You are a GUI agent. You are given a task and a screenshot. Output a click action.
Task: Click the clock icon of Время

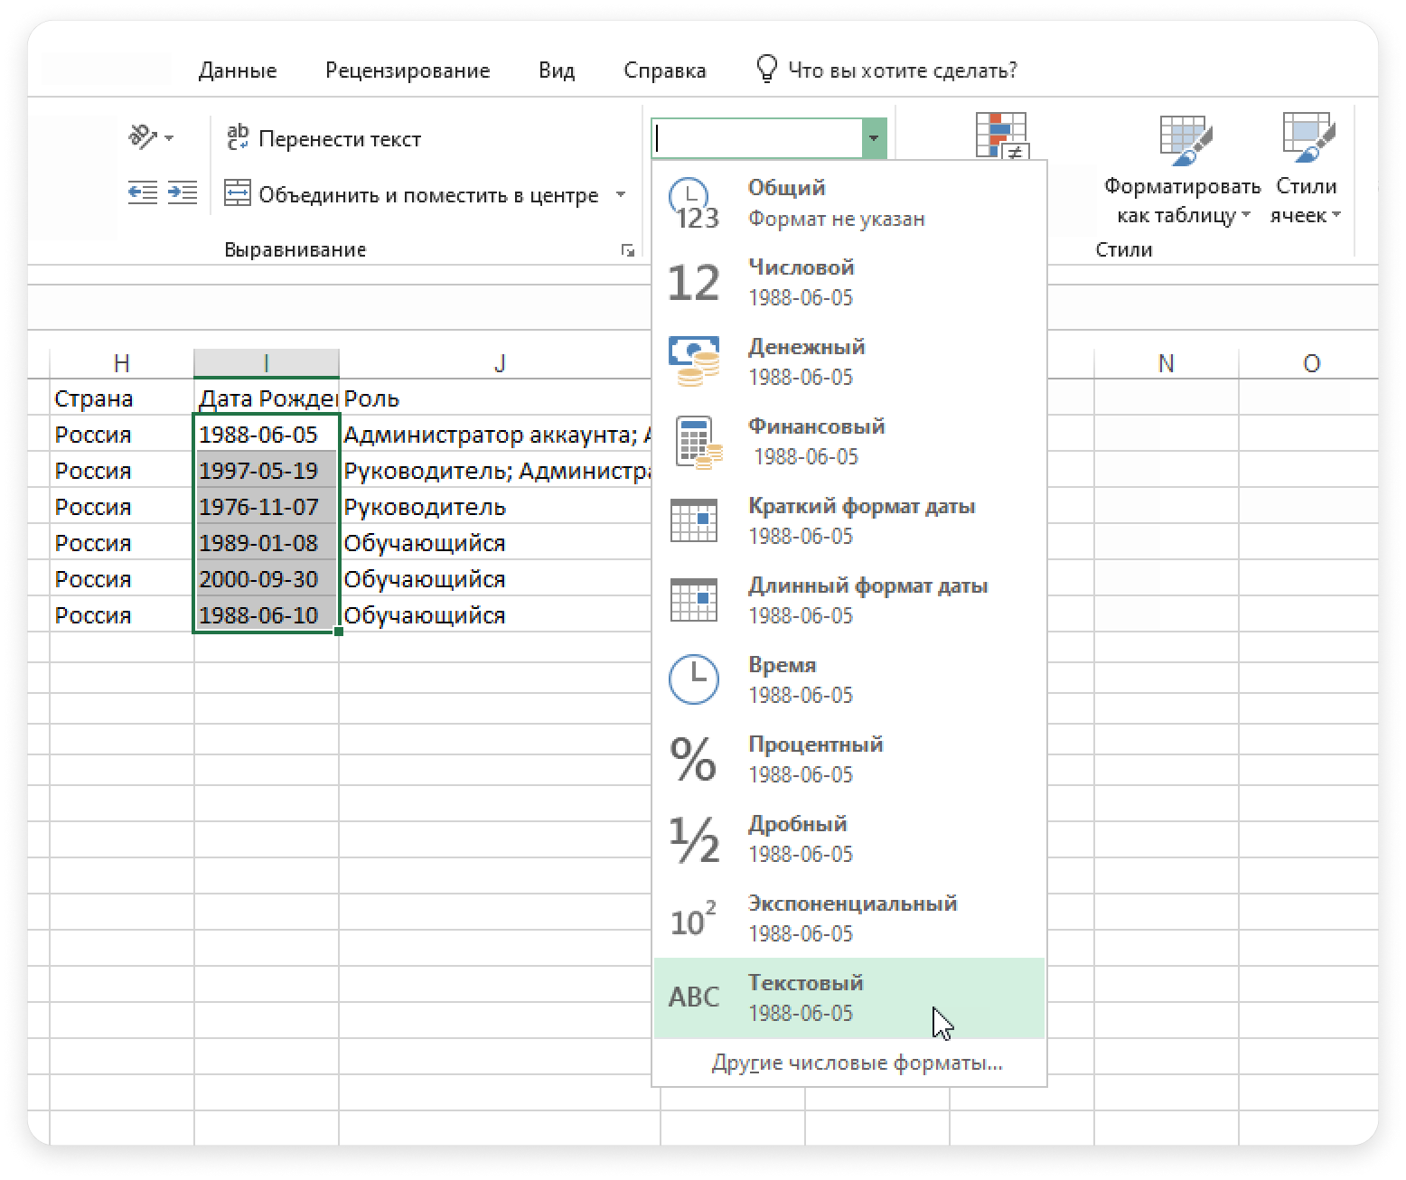[x=693, y=679]
